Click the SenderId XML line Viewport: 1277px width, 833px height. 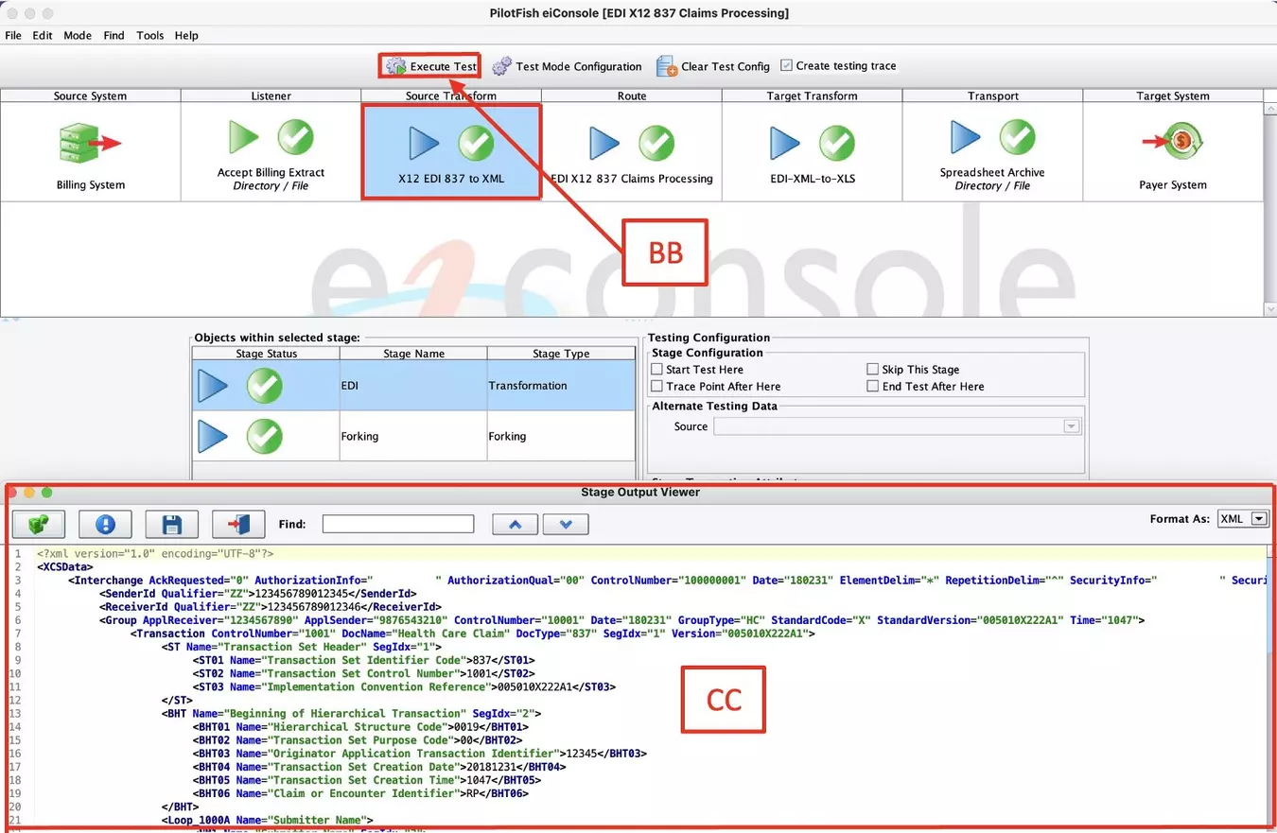[x=257, y=593]
